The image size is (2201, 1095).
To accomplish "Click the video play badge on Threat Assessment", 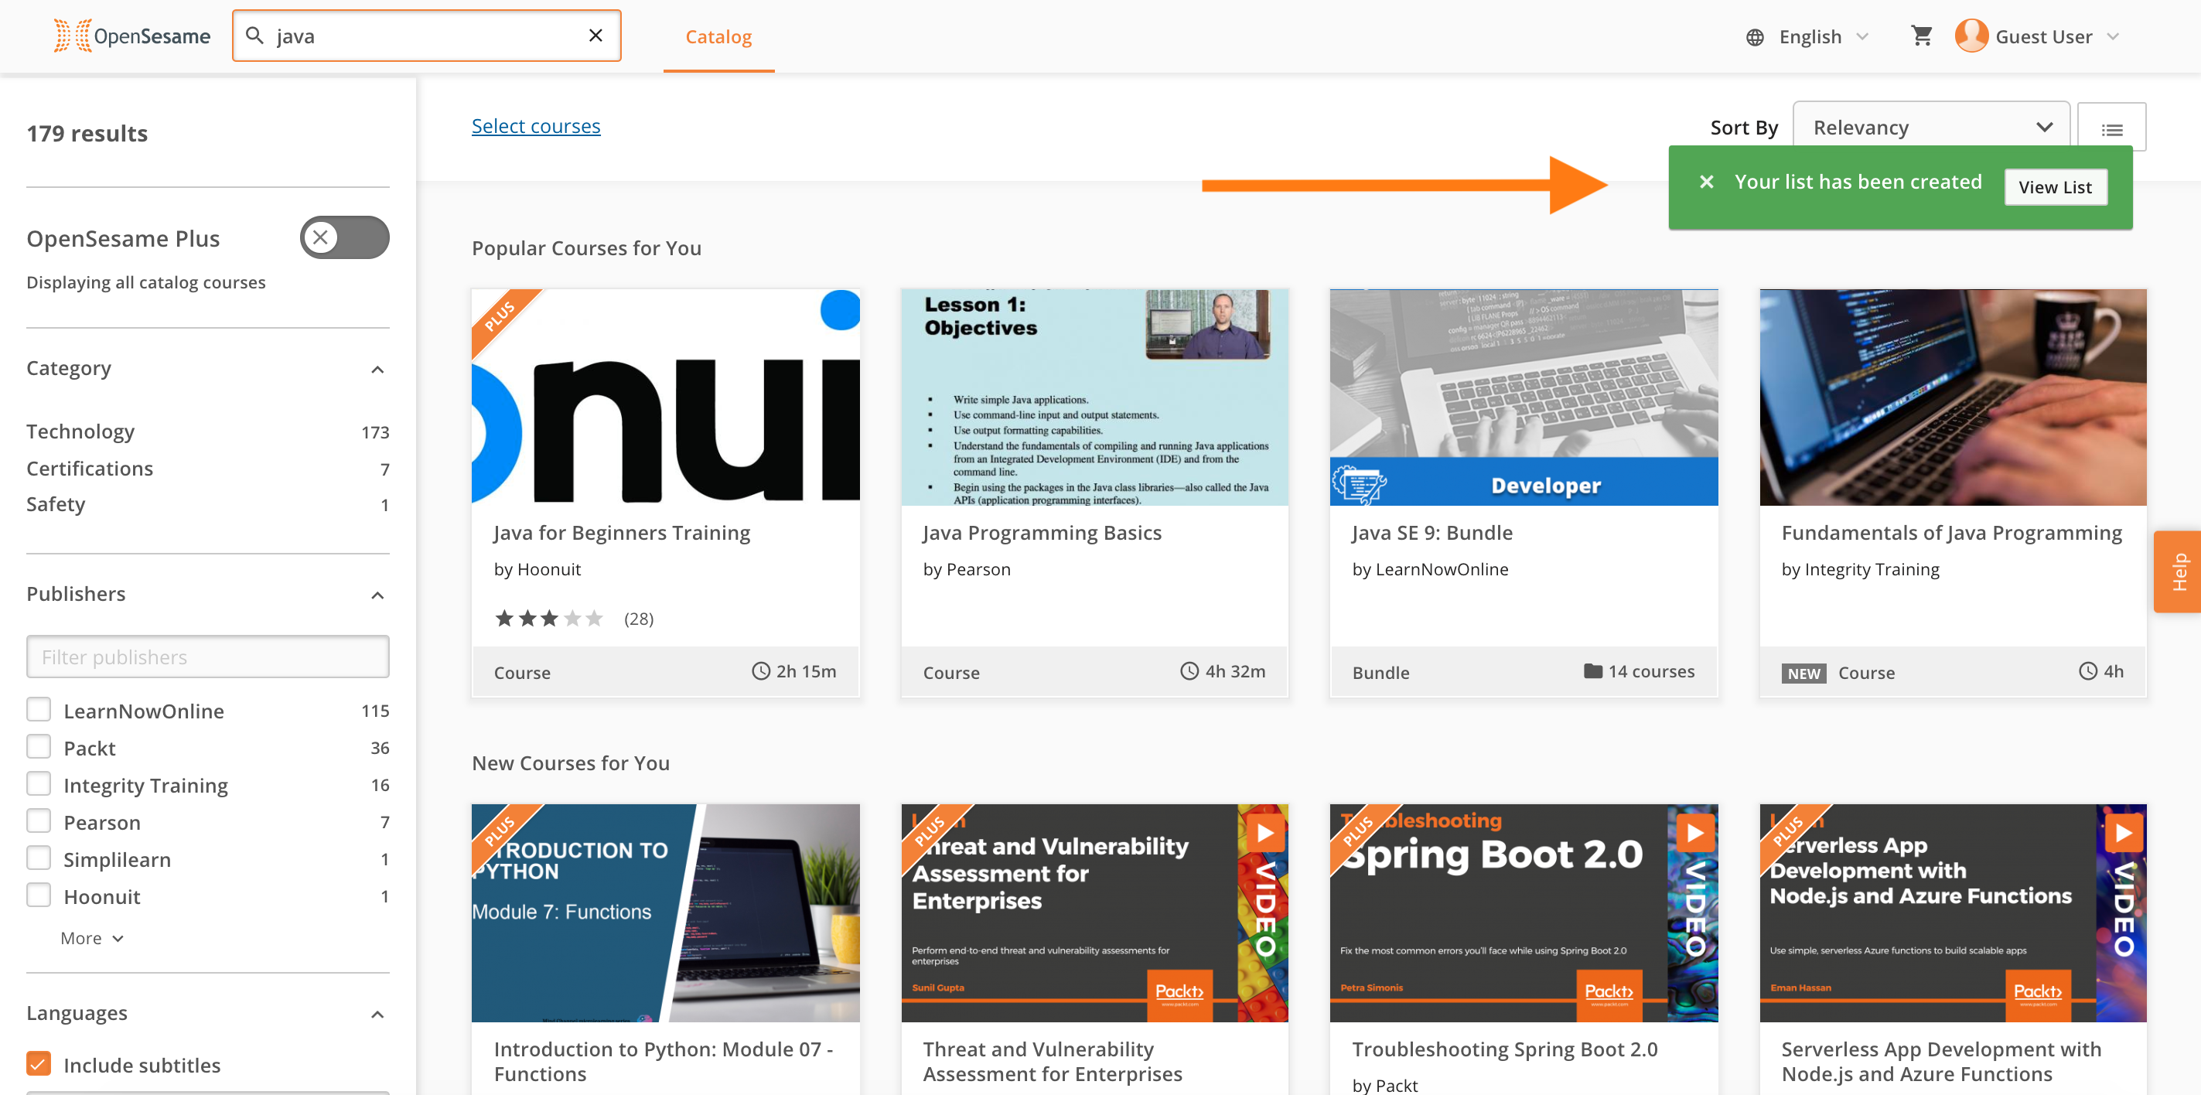I will point(1265,832).
